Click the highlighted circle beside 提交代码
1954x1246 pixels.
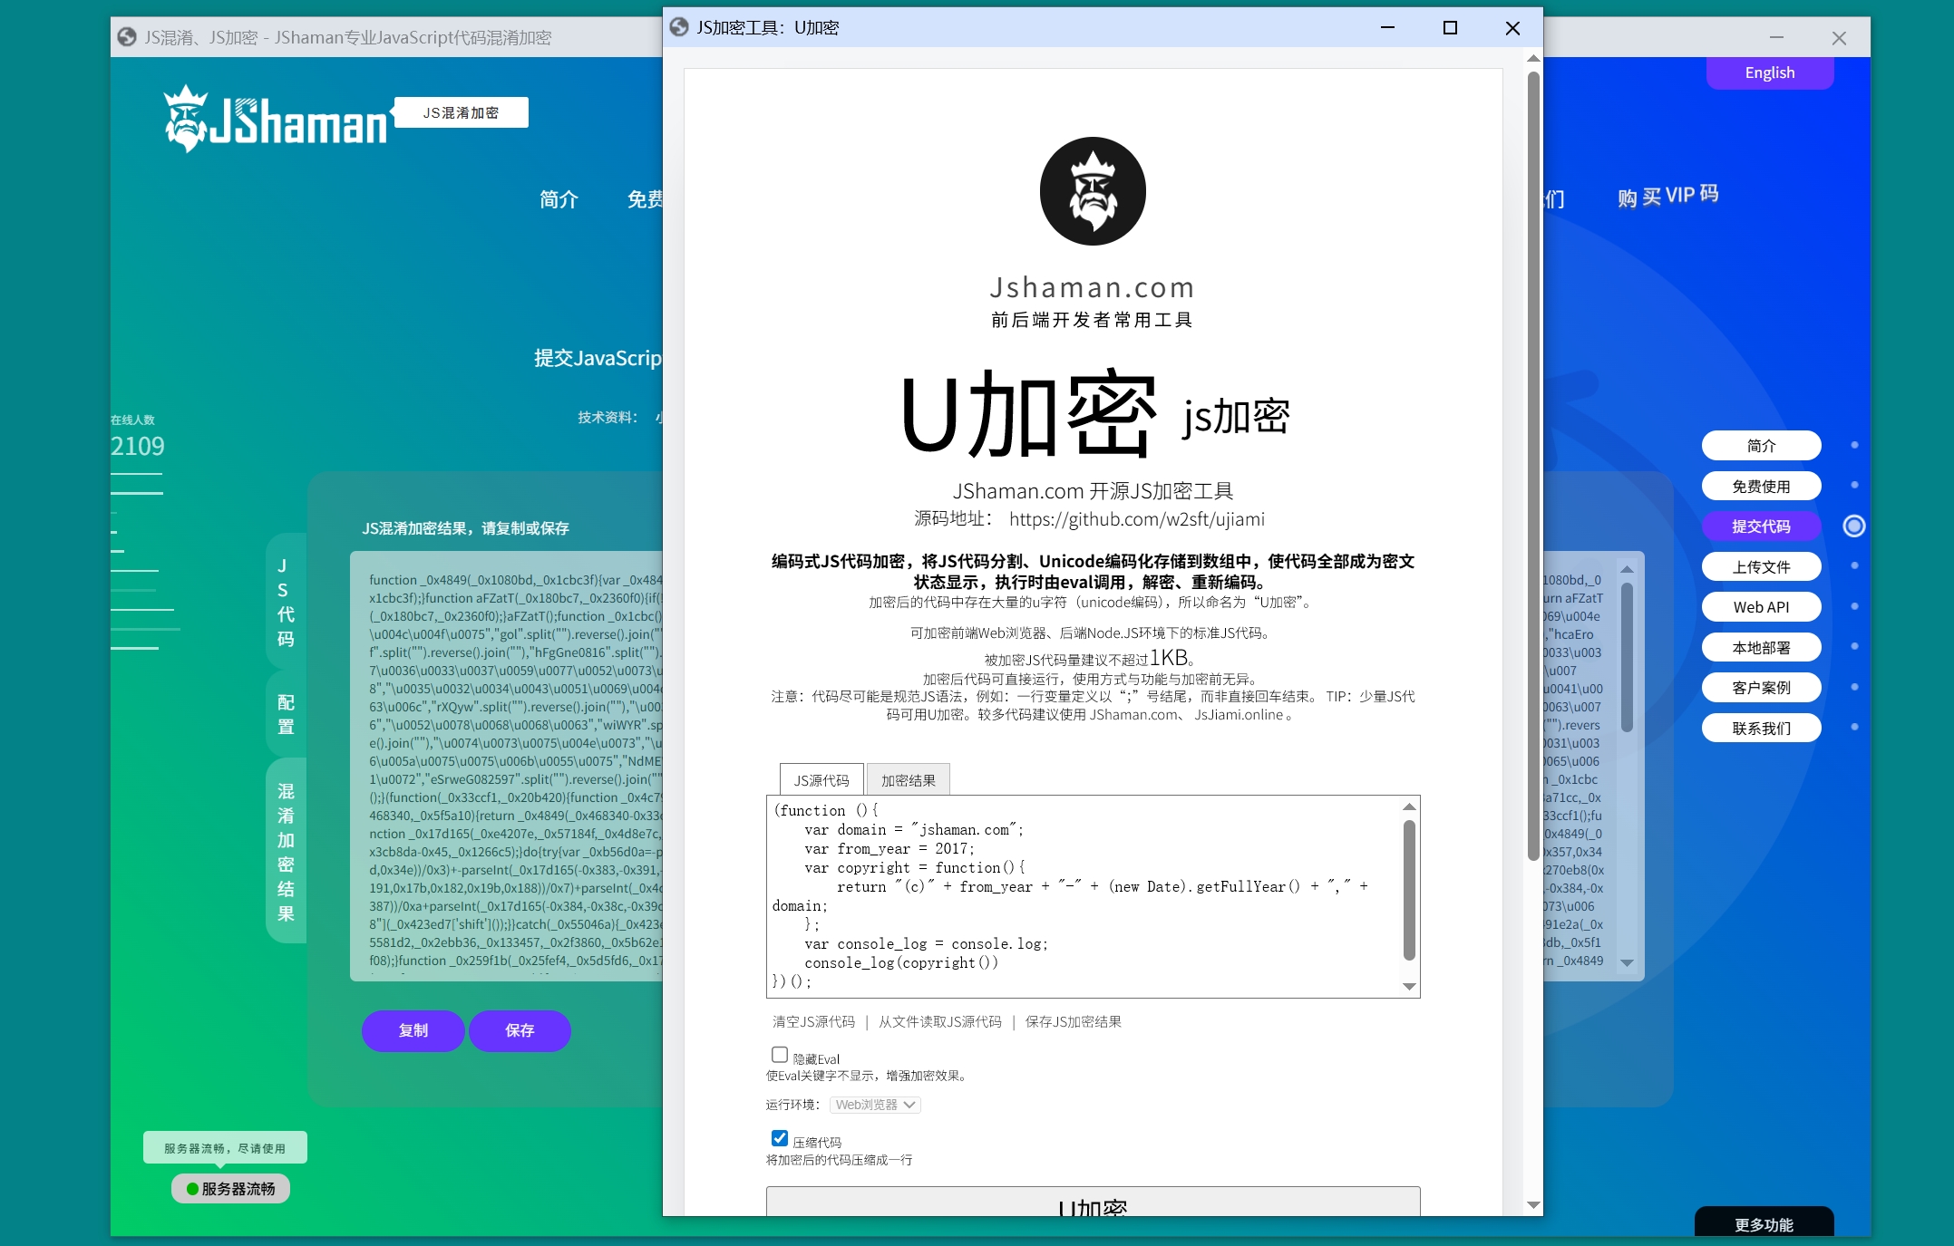point(1854,526)
